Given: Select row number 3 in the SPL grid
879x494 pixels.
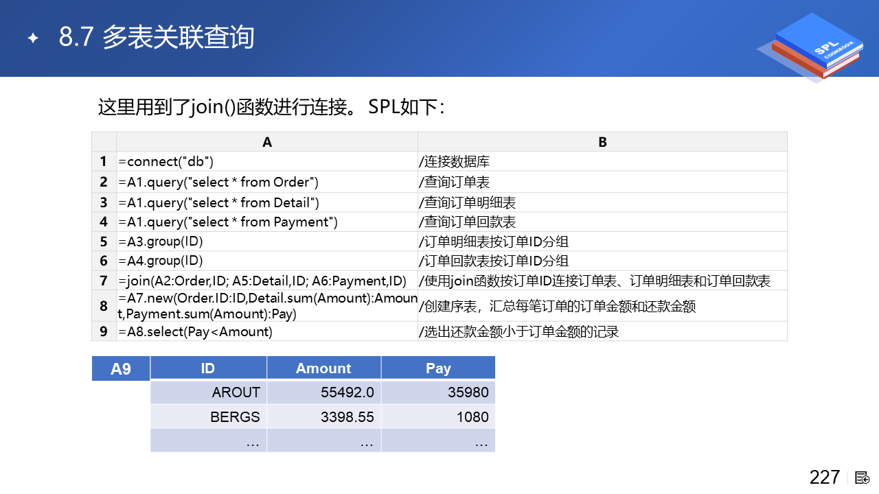Looking at the screenshot, I should click(104, 202).
